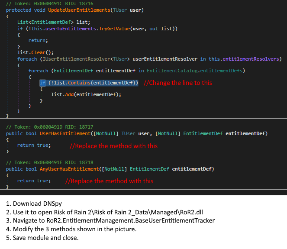287x249 pixels.
Task: Click 'return true;' in UserHasEntitlement method
Action: (x=34, y=146)
